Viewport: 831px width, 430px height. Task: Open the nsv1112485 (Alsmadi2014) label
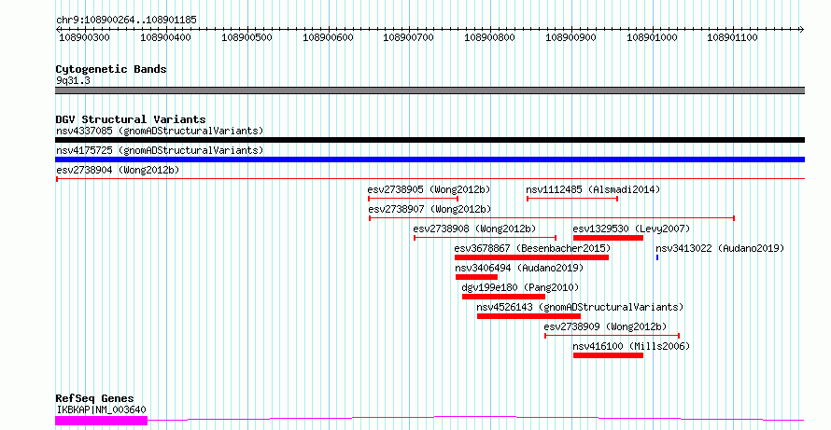pos(593,189)
